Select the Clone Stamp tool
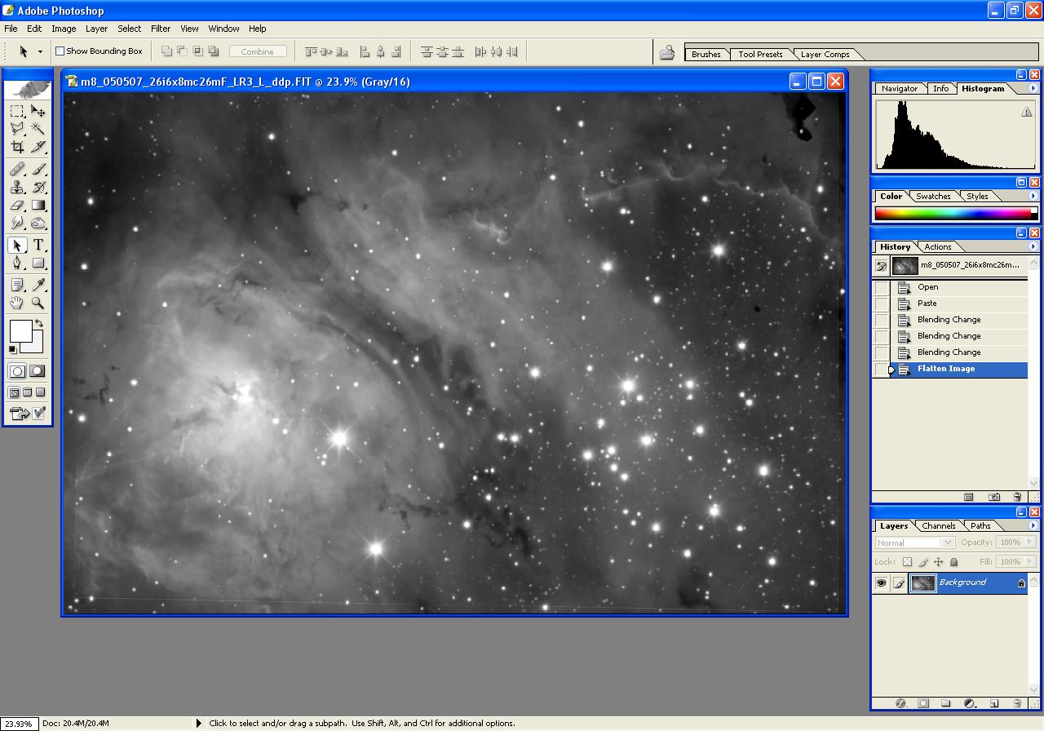Viewport: 1044px width, 731px height. tap(17, 187)
